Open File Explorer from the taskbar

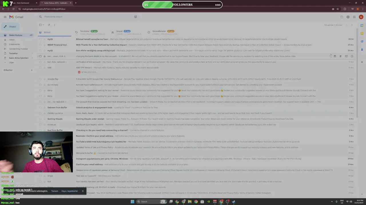coord(190,202)
